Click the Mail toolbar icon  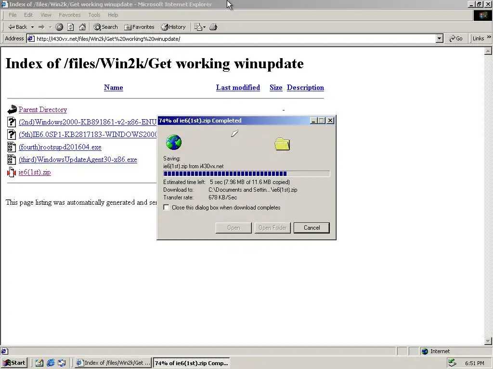tap(200, 27)
